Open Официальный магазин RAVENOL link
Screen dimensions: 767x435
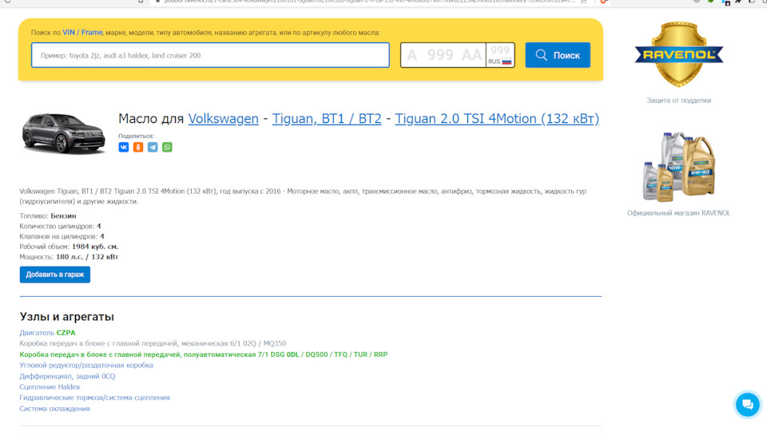coord(678,213)
